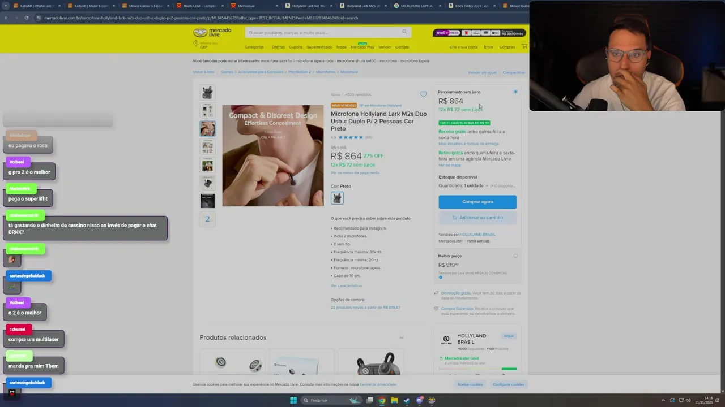The width and height of the screenshot is (725, 407).
Task: Click the Compartilhar link
Action: 514,72
